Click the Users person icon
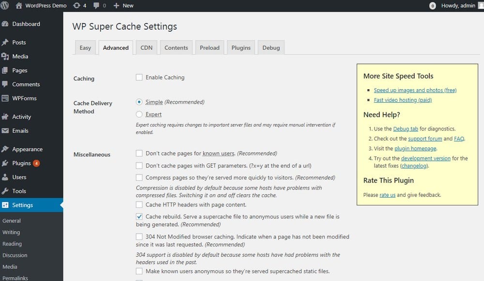Viewport: 484px width, 281px height. coord(5,177)
